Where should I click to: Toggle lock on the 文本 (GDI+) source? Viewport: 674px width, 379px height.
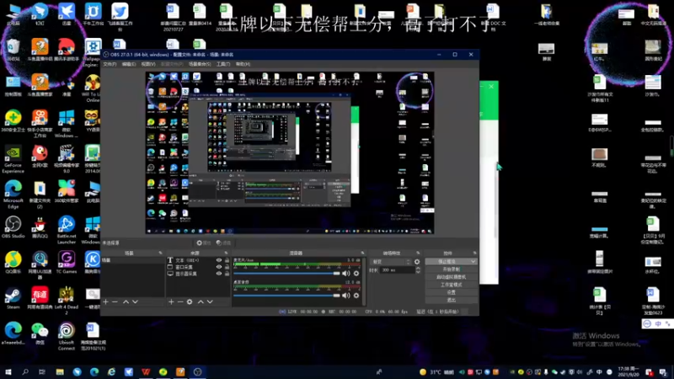coord(227,260)
